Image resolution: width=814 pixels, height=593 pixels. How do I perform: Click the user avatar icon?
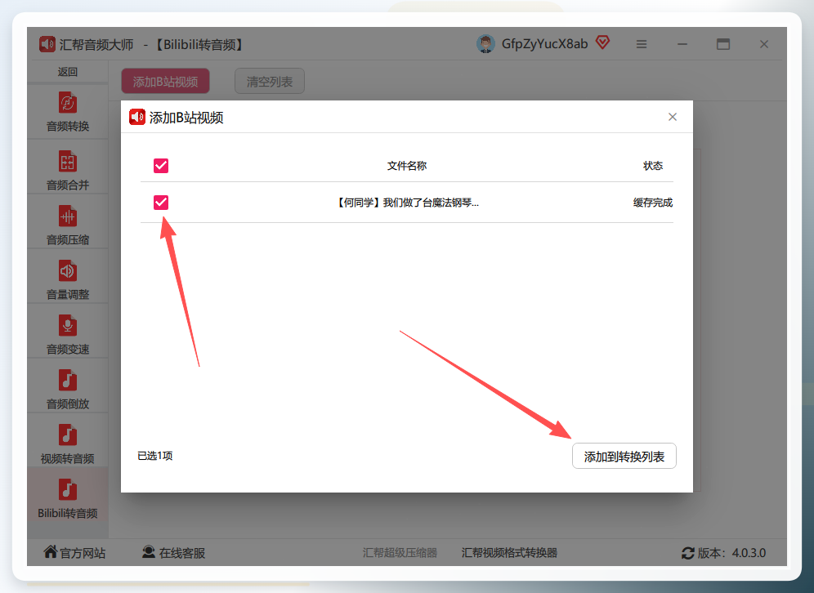coord(486,44)
